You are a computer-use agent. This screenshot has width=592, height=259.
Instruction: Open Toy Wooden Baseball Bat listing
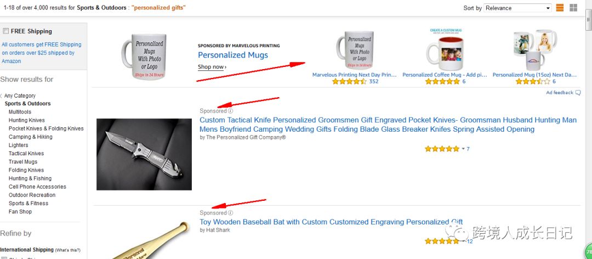coord(331,222)
